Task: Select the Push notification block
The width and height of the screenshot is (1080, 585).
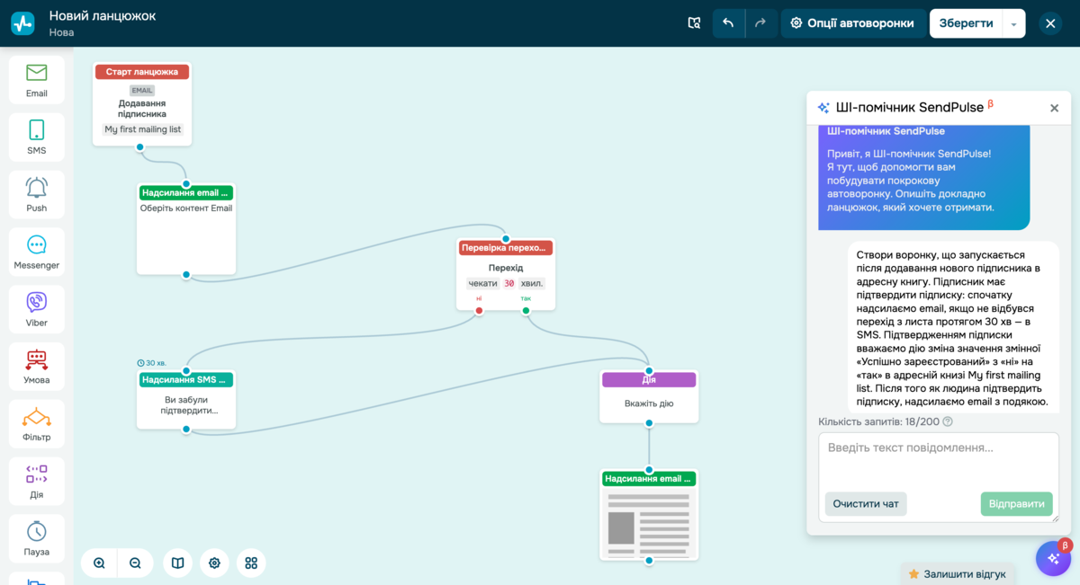Action: (36, 195)
